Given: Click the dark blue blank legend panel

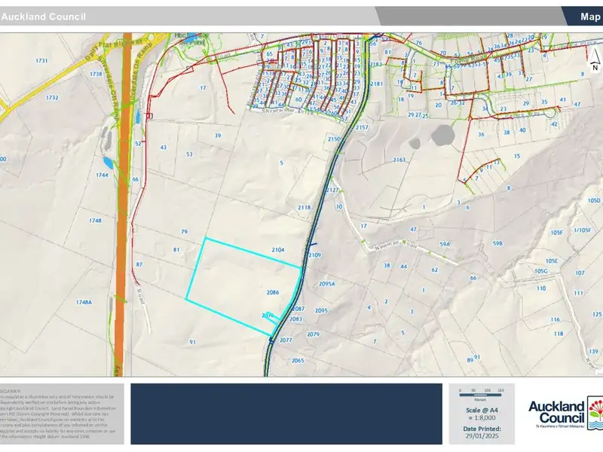Looking at the screenshot, I should coord(286,413).
